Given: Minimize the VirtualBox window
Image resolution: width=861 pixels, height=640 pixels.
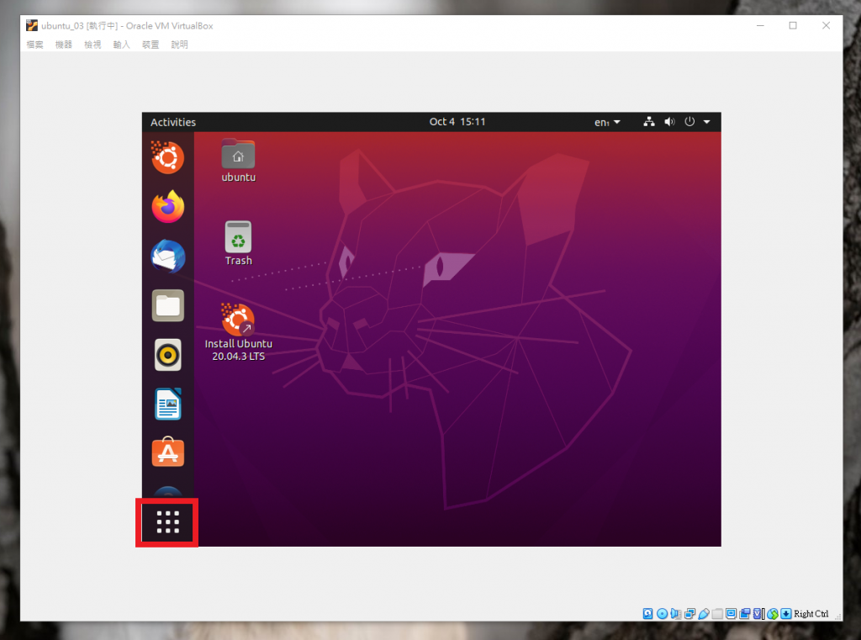Looking at the screenshot, I should pyautogui.click(x=760, y=25).
